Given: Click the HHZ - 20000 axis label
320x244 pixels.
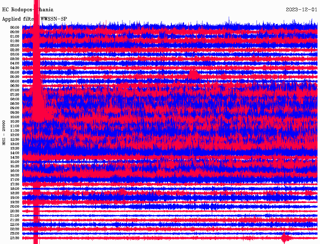Looking at the screenshot, I should click(x=4, y=132).
